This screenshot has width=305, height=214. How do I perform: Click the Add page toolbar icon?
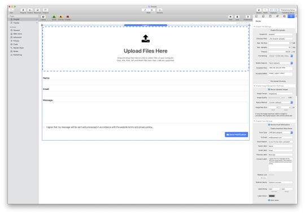pos(11,10)
